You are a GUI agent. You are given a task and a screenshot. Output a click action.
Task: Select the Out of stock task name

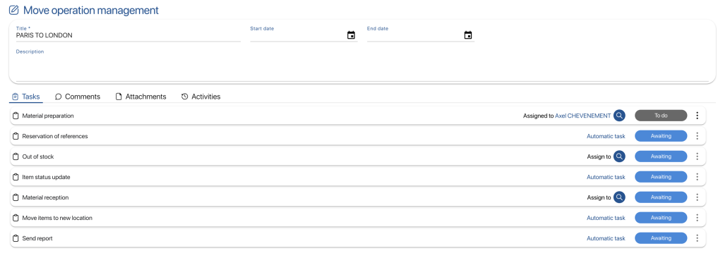(x=38, y=156)
